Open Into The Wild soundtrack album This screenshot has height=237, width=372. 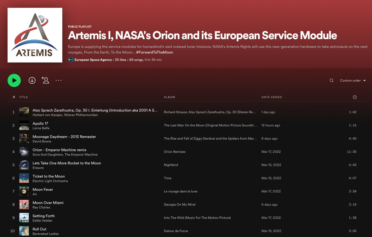pyautogui.click(x=197, y=218)
